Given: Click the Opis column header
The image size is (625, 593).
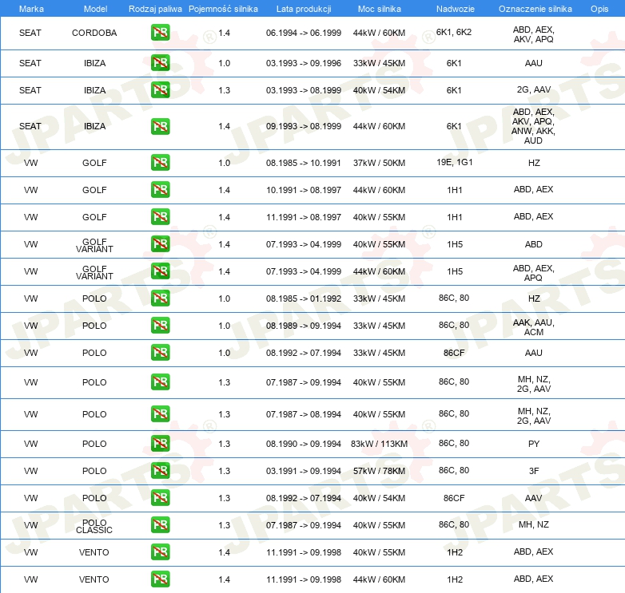Looking at the screenshot, I should pyautogui.click(x=599, y=9).
